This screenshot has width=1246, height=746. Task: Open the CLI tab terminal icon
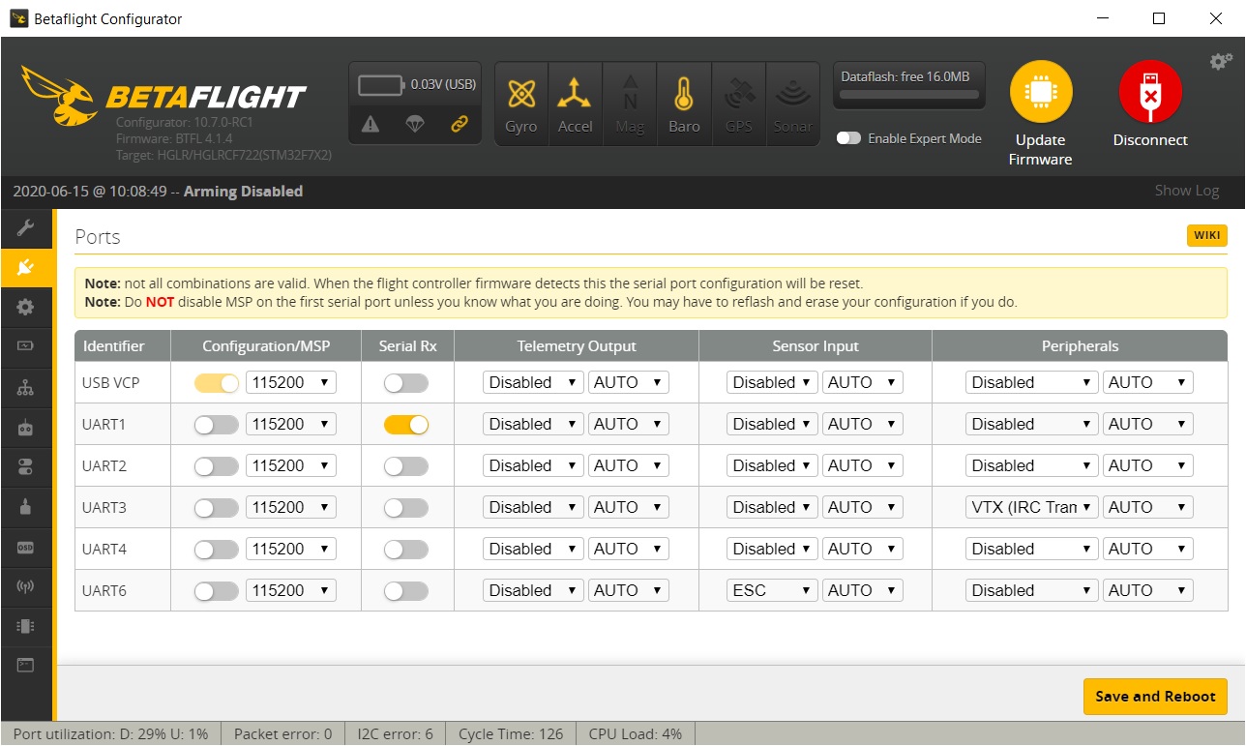25,665
